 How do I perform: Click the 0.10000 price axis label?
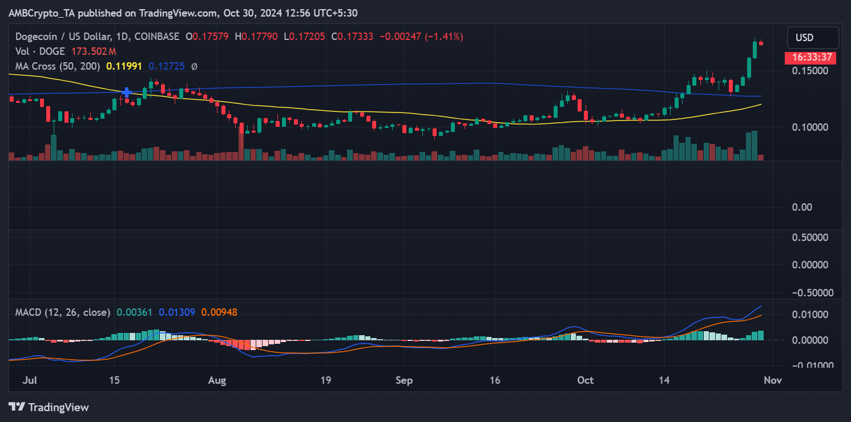click(810, 127)
